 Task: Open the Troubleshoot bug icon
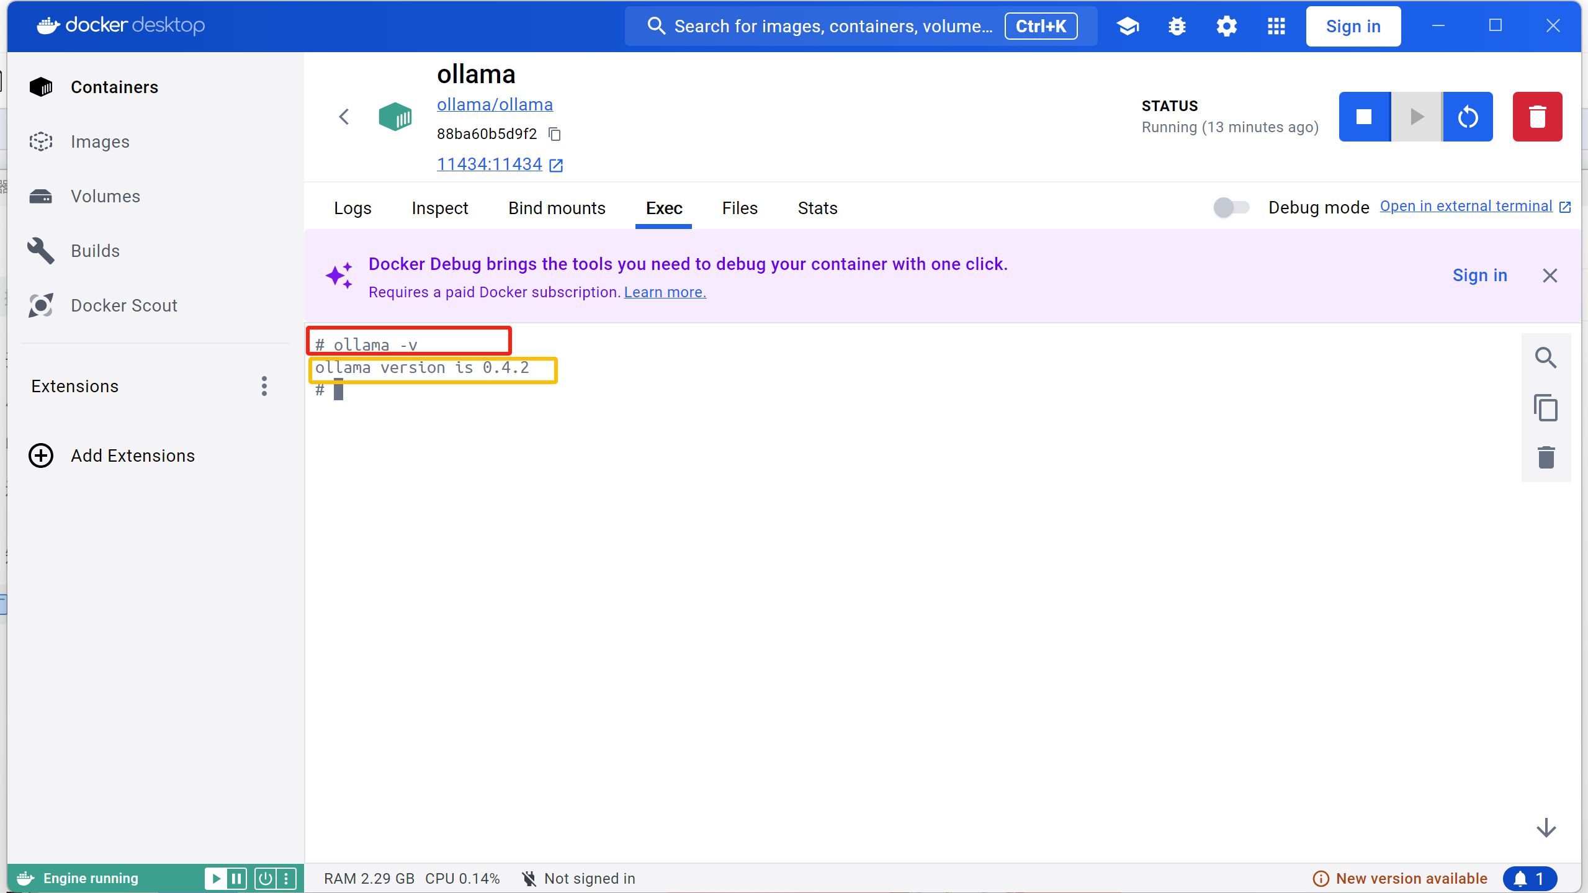coord(1177,26)
